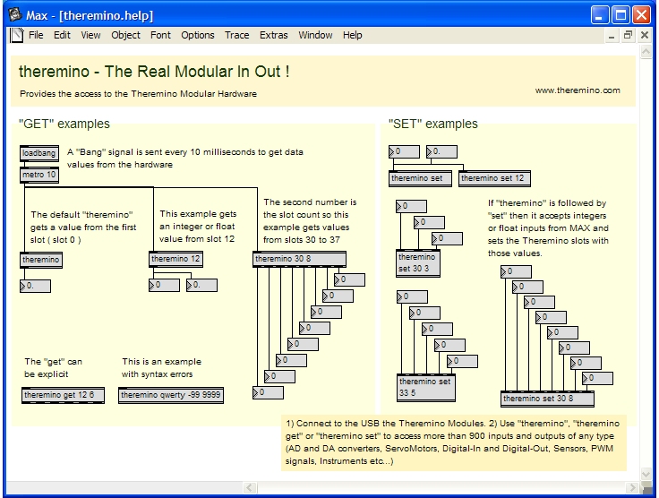Restore the inner patcher document window

click(x=628, y=36)
